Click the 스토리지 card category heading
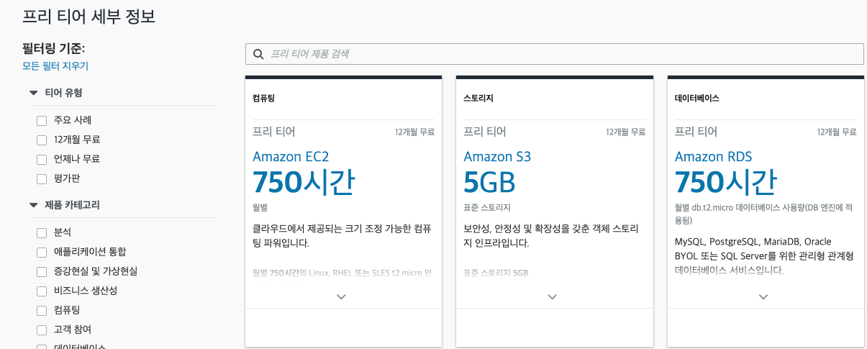This screenshot has width=867, height=349. pyautogui.click(x=478, y=98)
